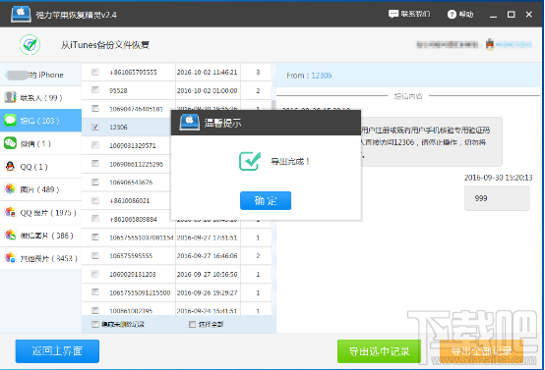Select 短信 (103) messages category
Screen dimensions: 545x370
pyautogui.click(x=40, y=121)
